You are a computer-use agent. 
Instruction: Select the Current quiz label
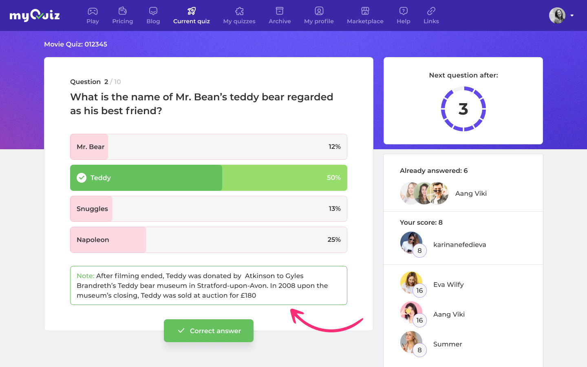coord(192,21)
